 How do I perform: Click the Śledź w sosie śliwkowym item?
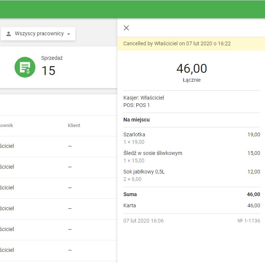[x=153, y=153]
